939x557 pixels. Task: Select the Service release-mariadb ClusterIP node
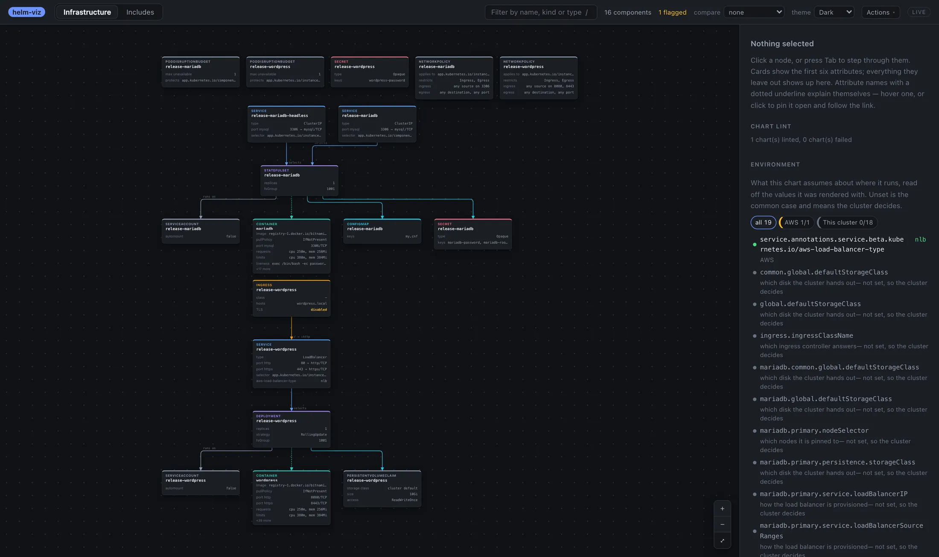[377, 124]
